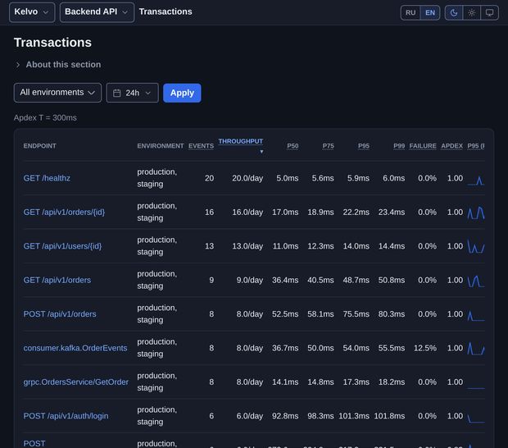Click Apdex T = 300ms text
Image resolution: width=508 pixels, height=448 pixels.
point(45,118)
